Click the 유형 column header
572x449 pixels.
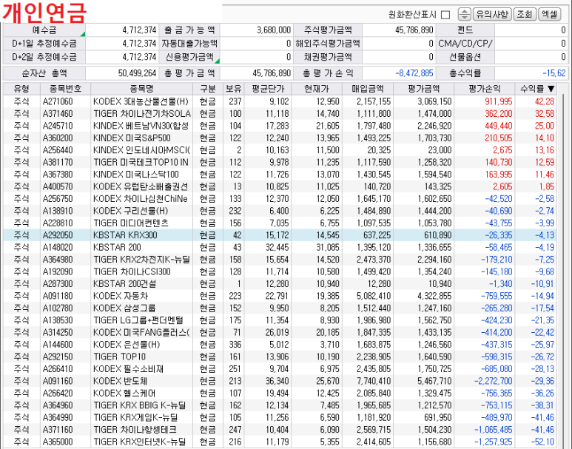[x=21, y=89]
